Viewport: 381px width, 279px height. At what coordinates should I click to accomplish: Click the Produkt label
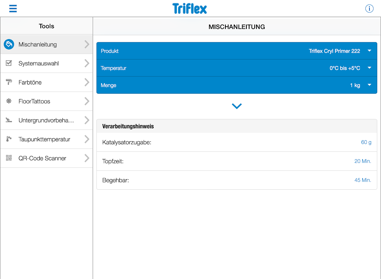click(110, 51)
